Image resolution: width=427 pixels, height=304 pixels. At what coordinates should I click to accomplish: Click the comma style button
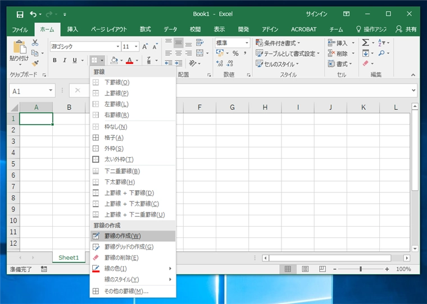pos(245,53)
